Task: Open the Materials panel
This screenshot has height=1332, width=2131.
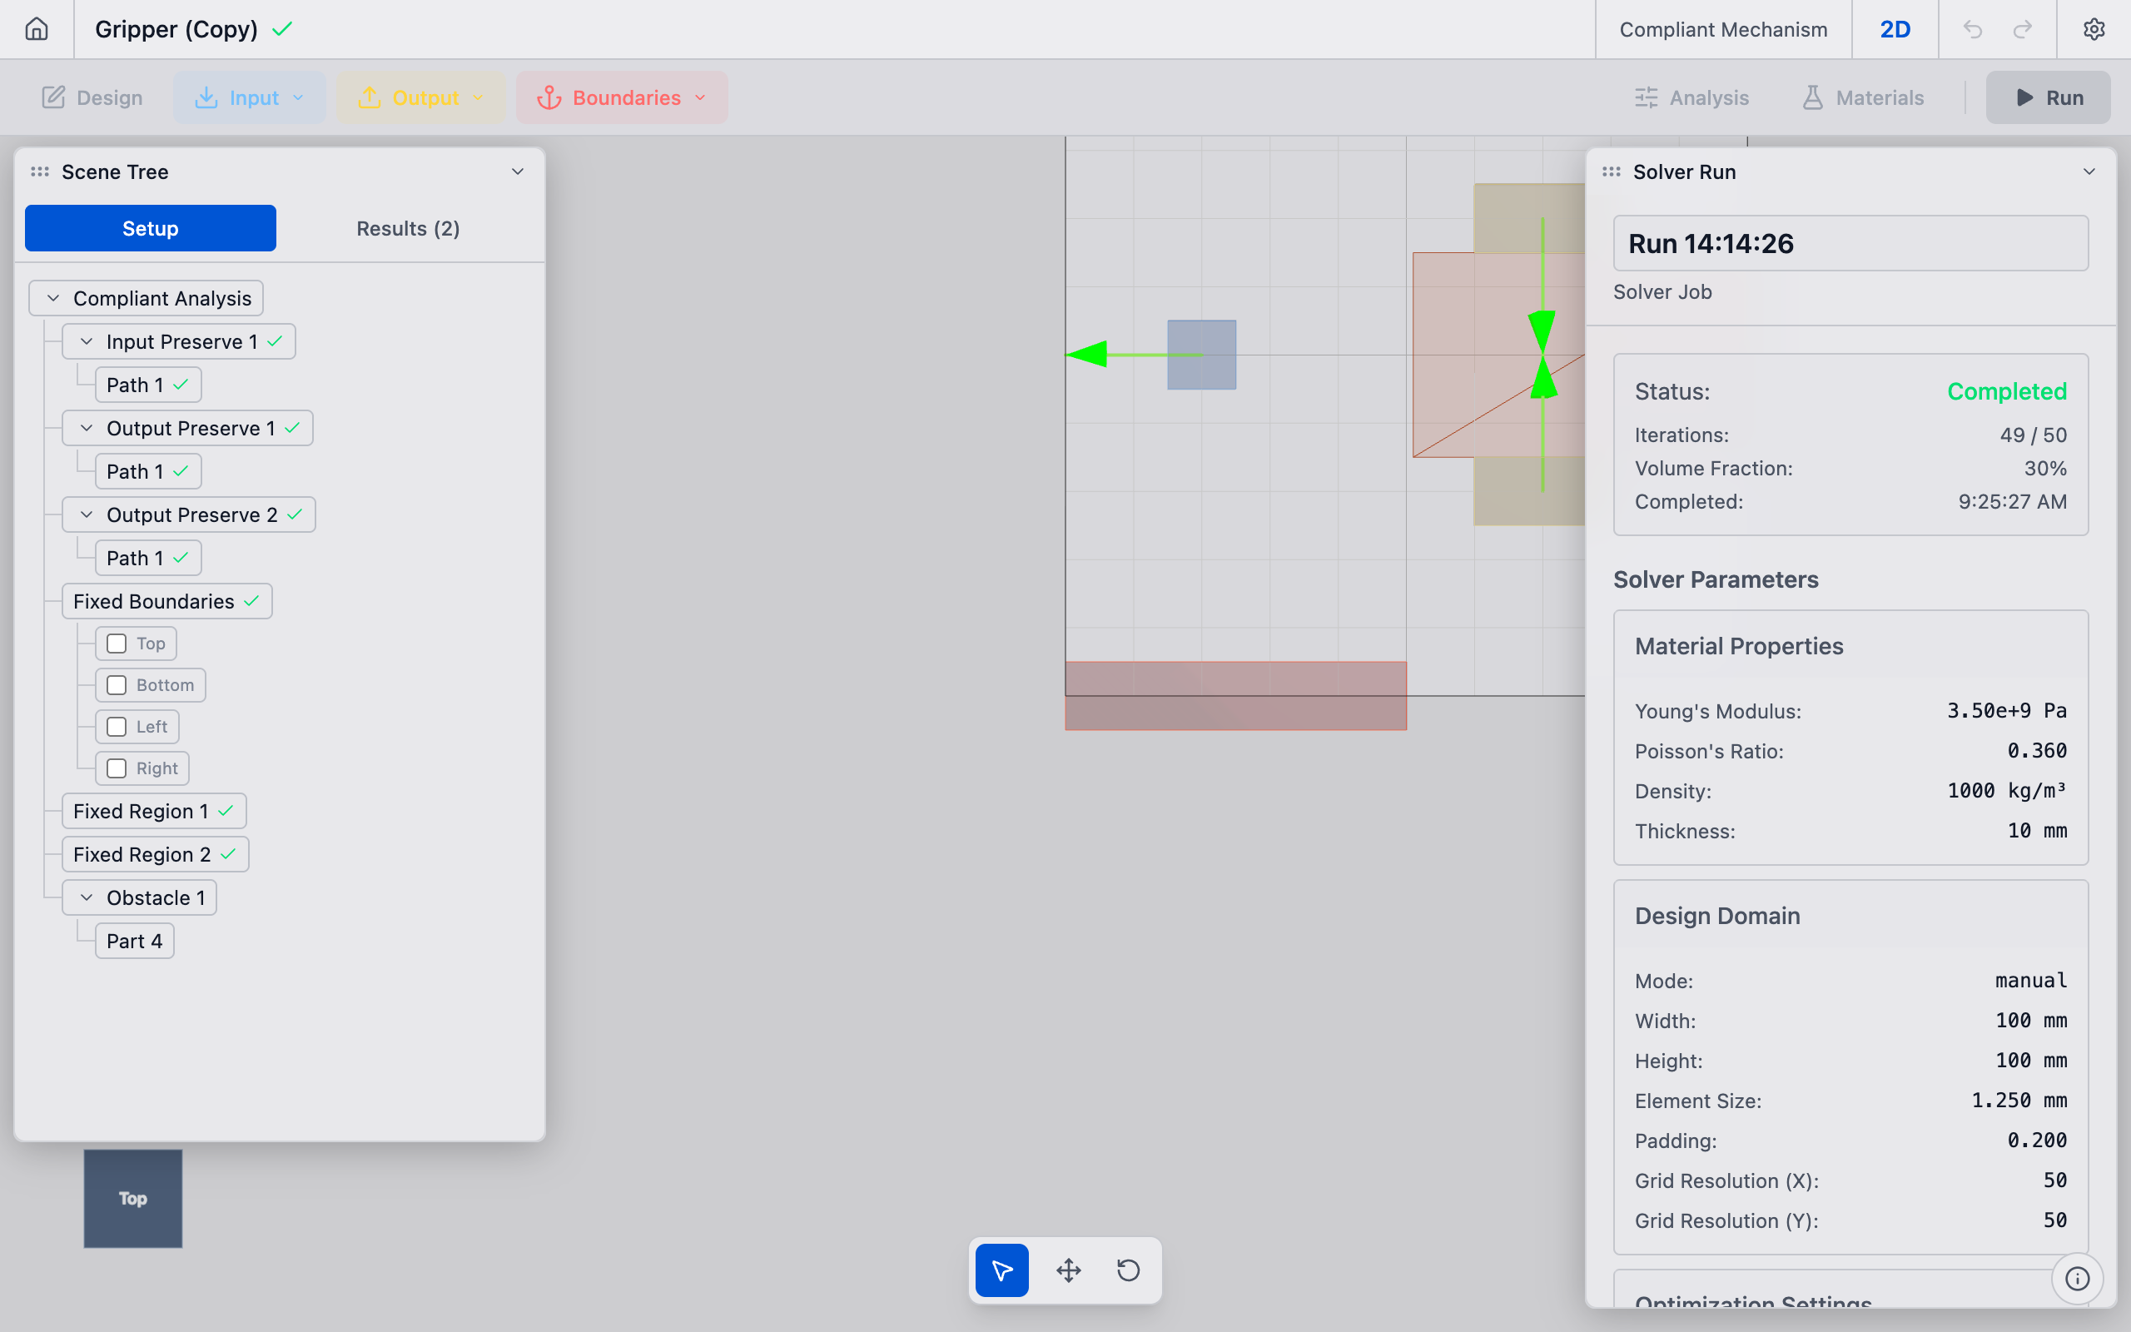Action: 1862,97
